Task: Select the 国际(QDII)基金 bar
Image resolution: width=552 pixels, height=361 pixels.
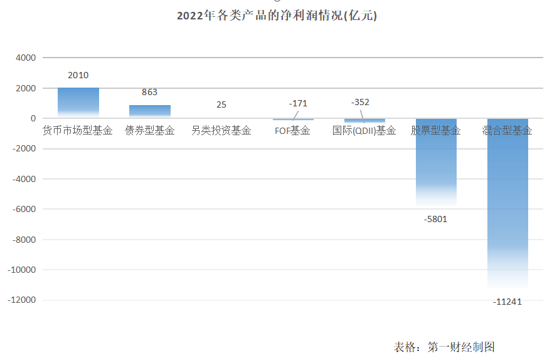Action: [x=364, y=120]
